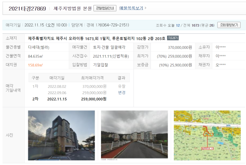Screen dimensions: 246x165
Task: Select property type 다세대(빌라)
Action: (x=39, y=47)
